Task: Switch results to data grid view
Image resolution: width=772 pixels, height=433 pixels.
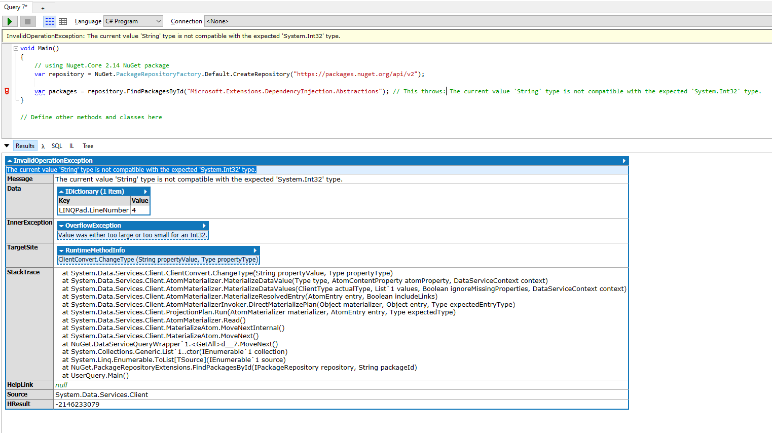Action: point(62,21)
